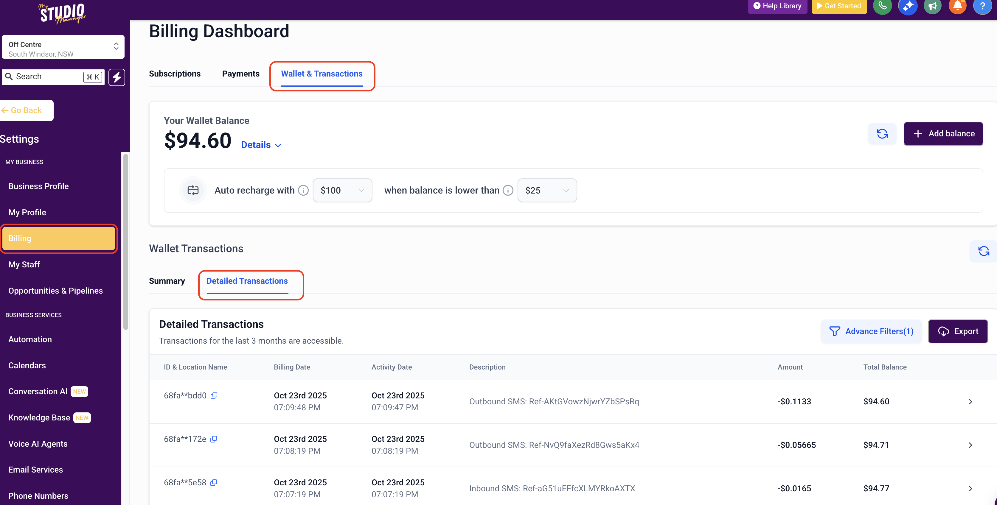Copy transaction ID 68fa**bdd0
997x505 pixels.
click(214, 395)
